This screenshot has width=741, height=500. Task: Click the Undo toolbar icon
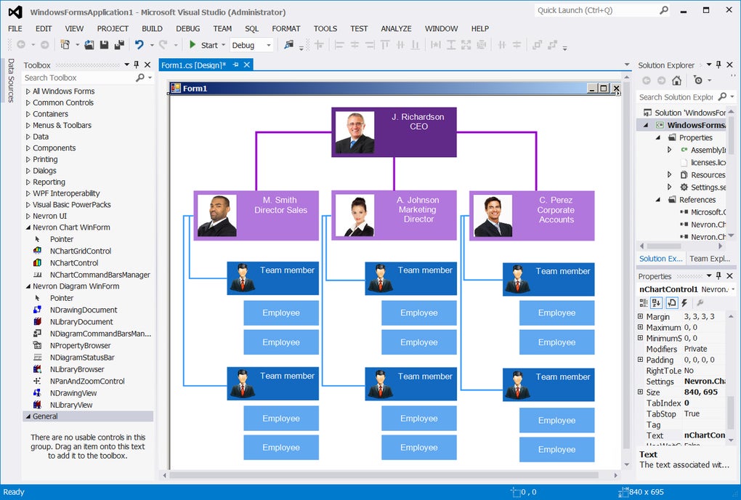tap(138, 45)
